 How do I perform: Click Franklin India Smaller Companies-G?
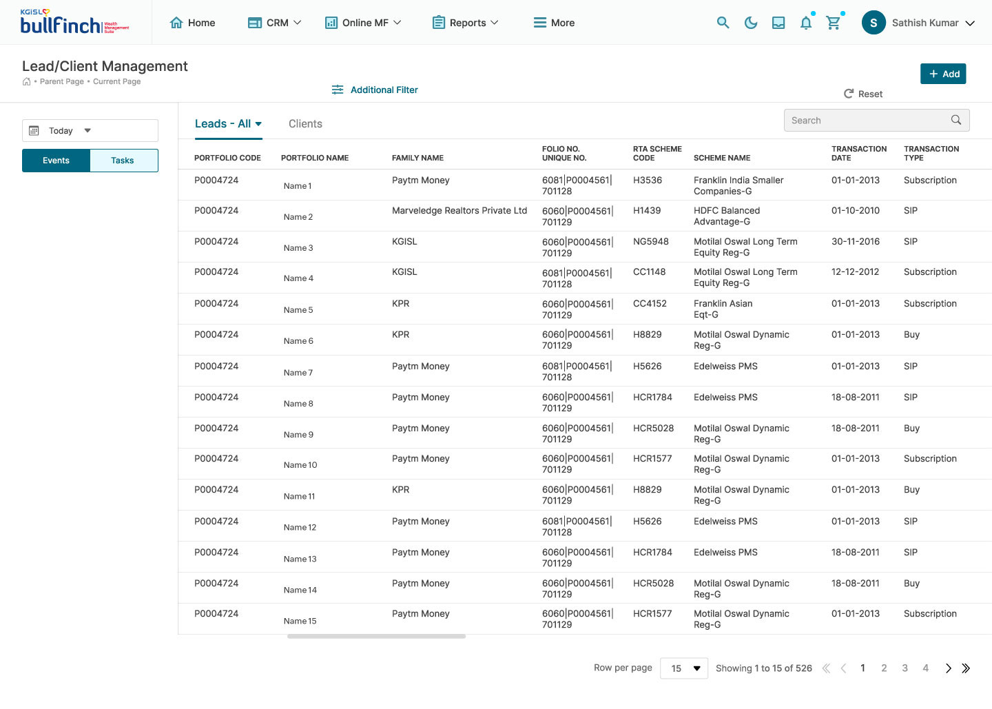click(738, 185)
